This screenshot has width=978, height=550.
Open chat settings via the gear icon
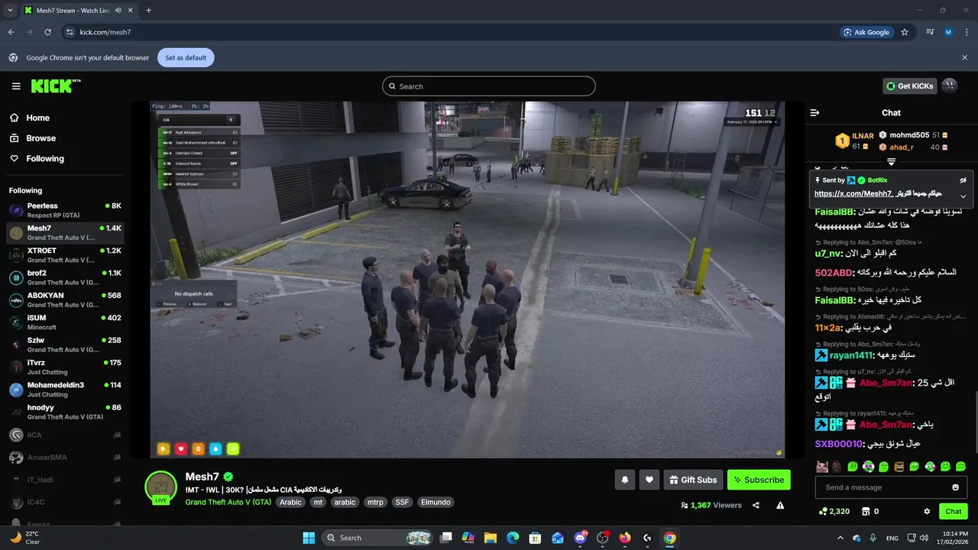(927, 511)
